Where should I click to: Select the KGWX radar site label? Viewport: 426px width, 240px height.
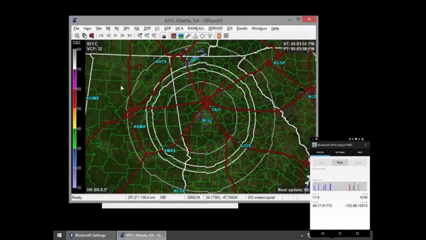tap(93, 98)
